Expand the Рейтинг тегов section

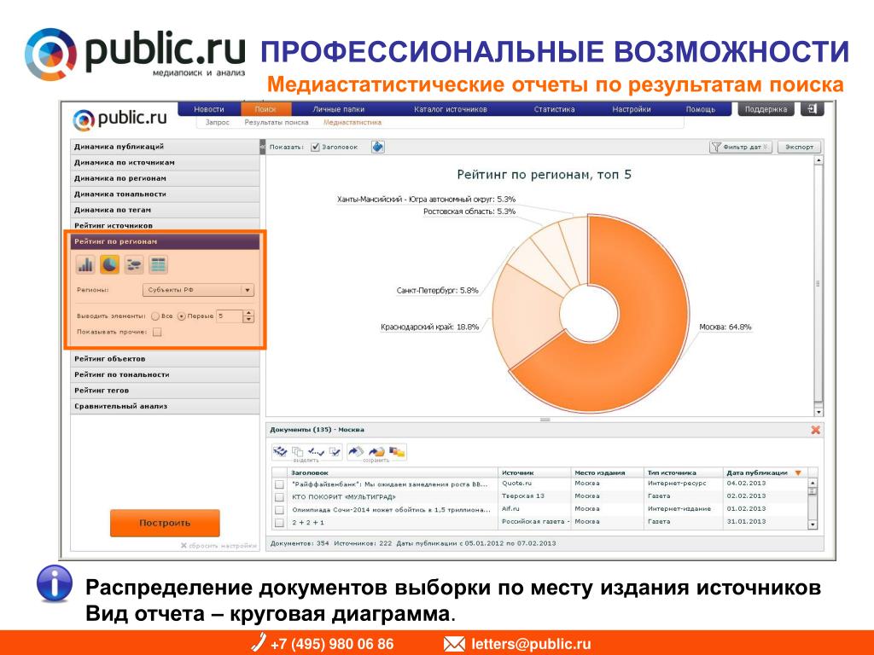click(x=165, y=391)
